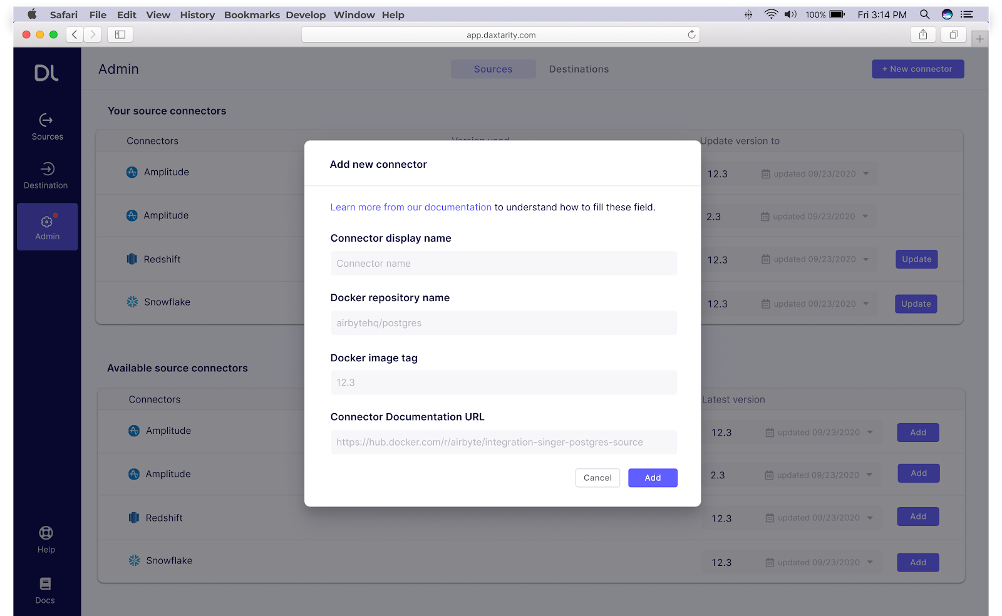Image resolution: width=1002 pixels, height=616 pixels.
Task: Go back using Safari back arrow
Action: pos(75,34)
